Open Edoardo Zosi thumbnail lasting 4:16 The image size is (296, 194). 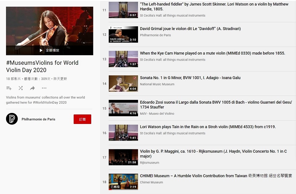click(x=123, y=108)
